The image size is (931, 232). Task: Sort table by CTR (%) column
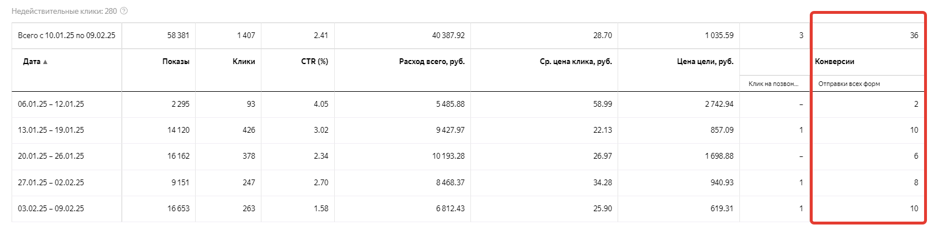coord(315,61)
